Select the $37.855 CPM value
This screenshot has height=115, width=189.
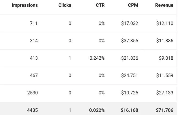(x=130, y=41)
